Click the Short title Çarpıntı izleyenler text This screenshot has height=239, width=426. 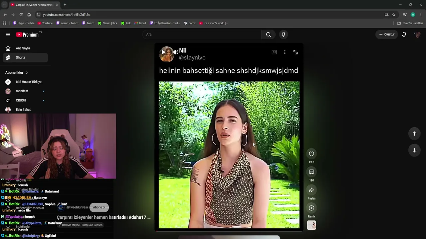[104, 217]
